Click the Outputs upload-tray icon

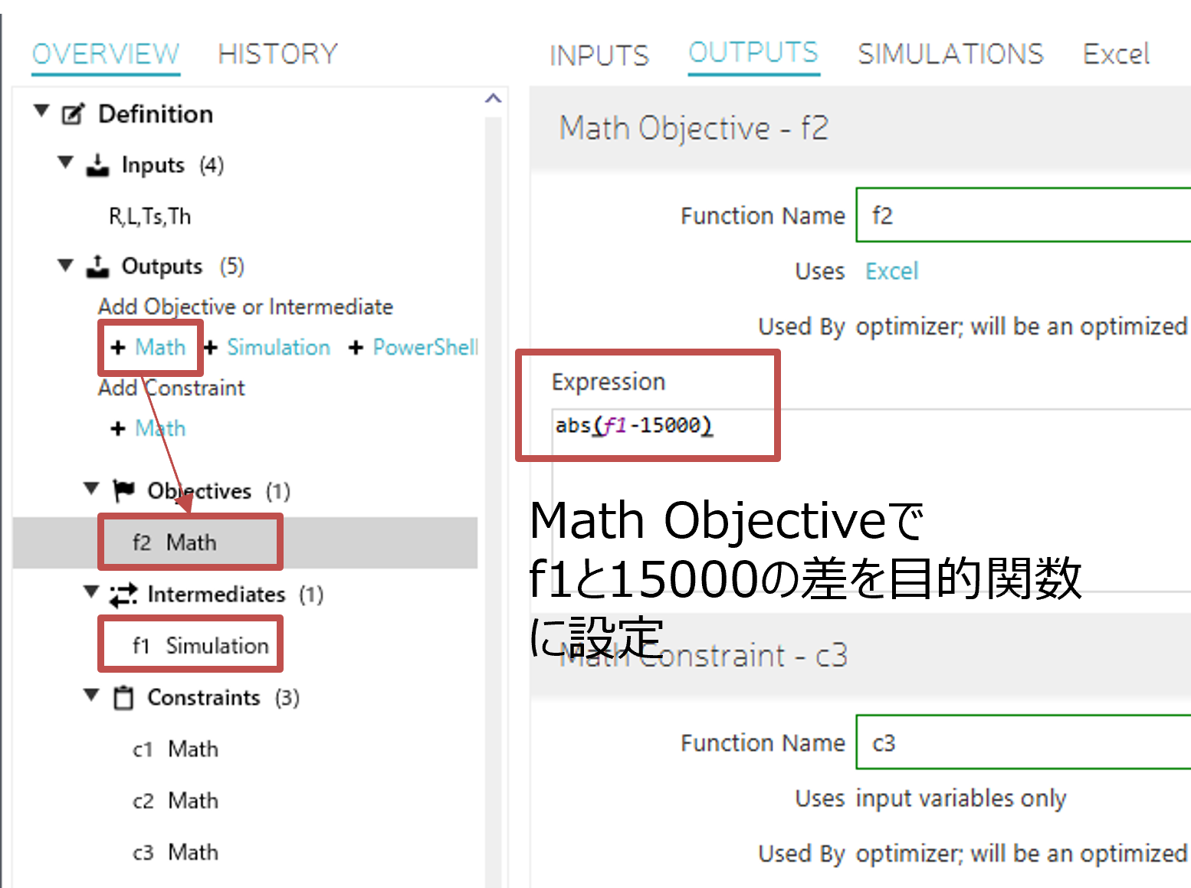pyautogui.click(x=97, y=267)
